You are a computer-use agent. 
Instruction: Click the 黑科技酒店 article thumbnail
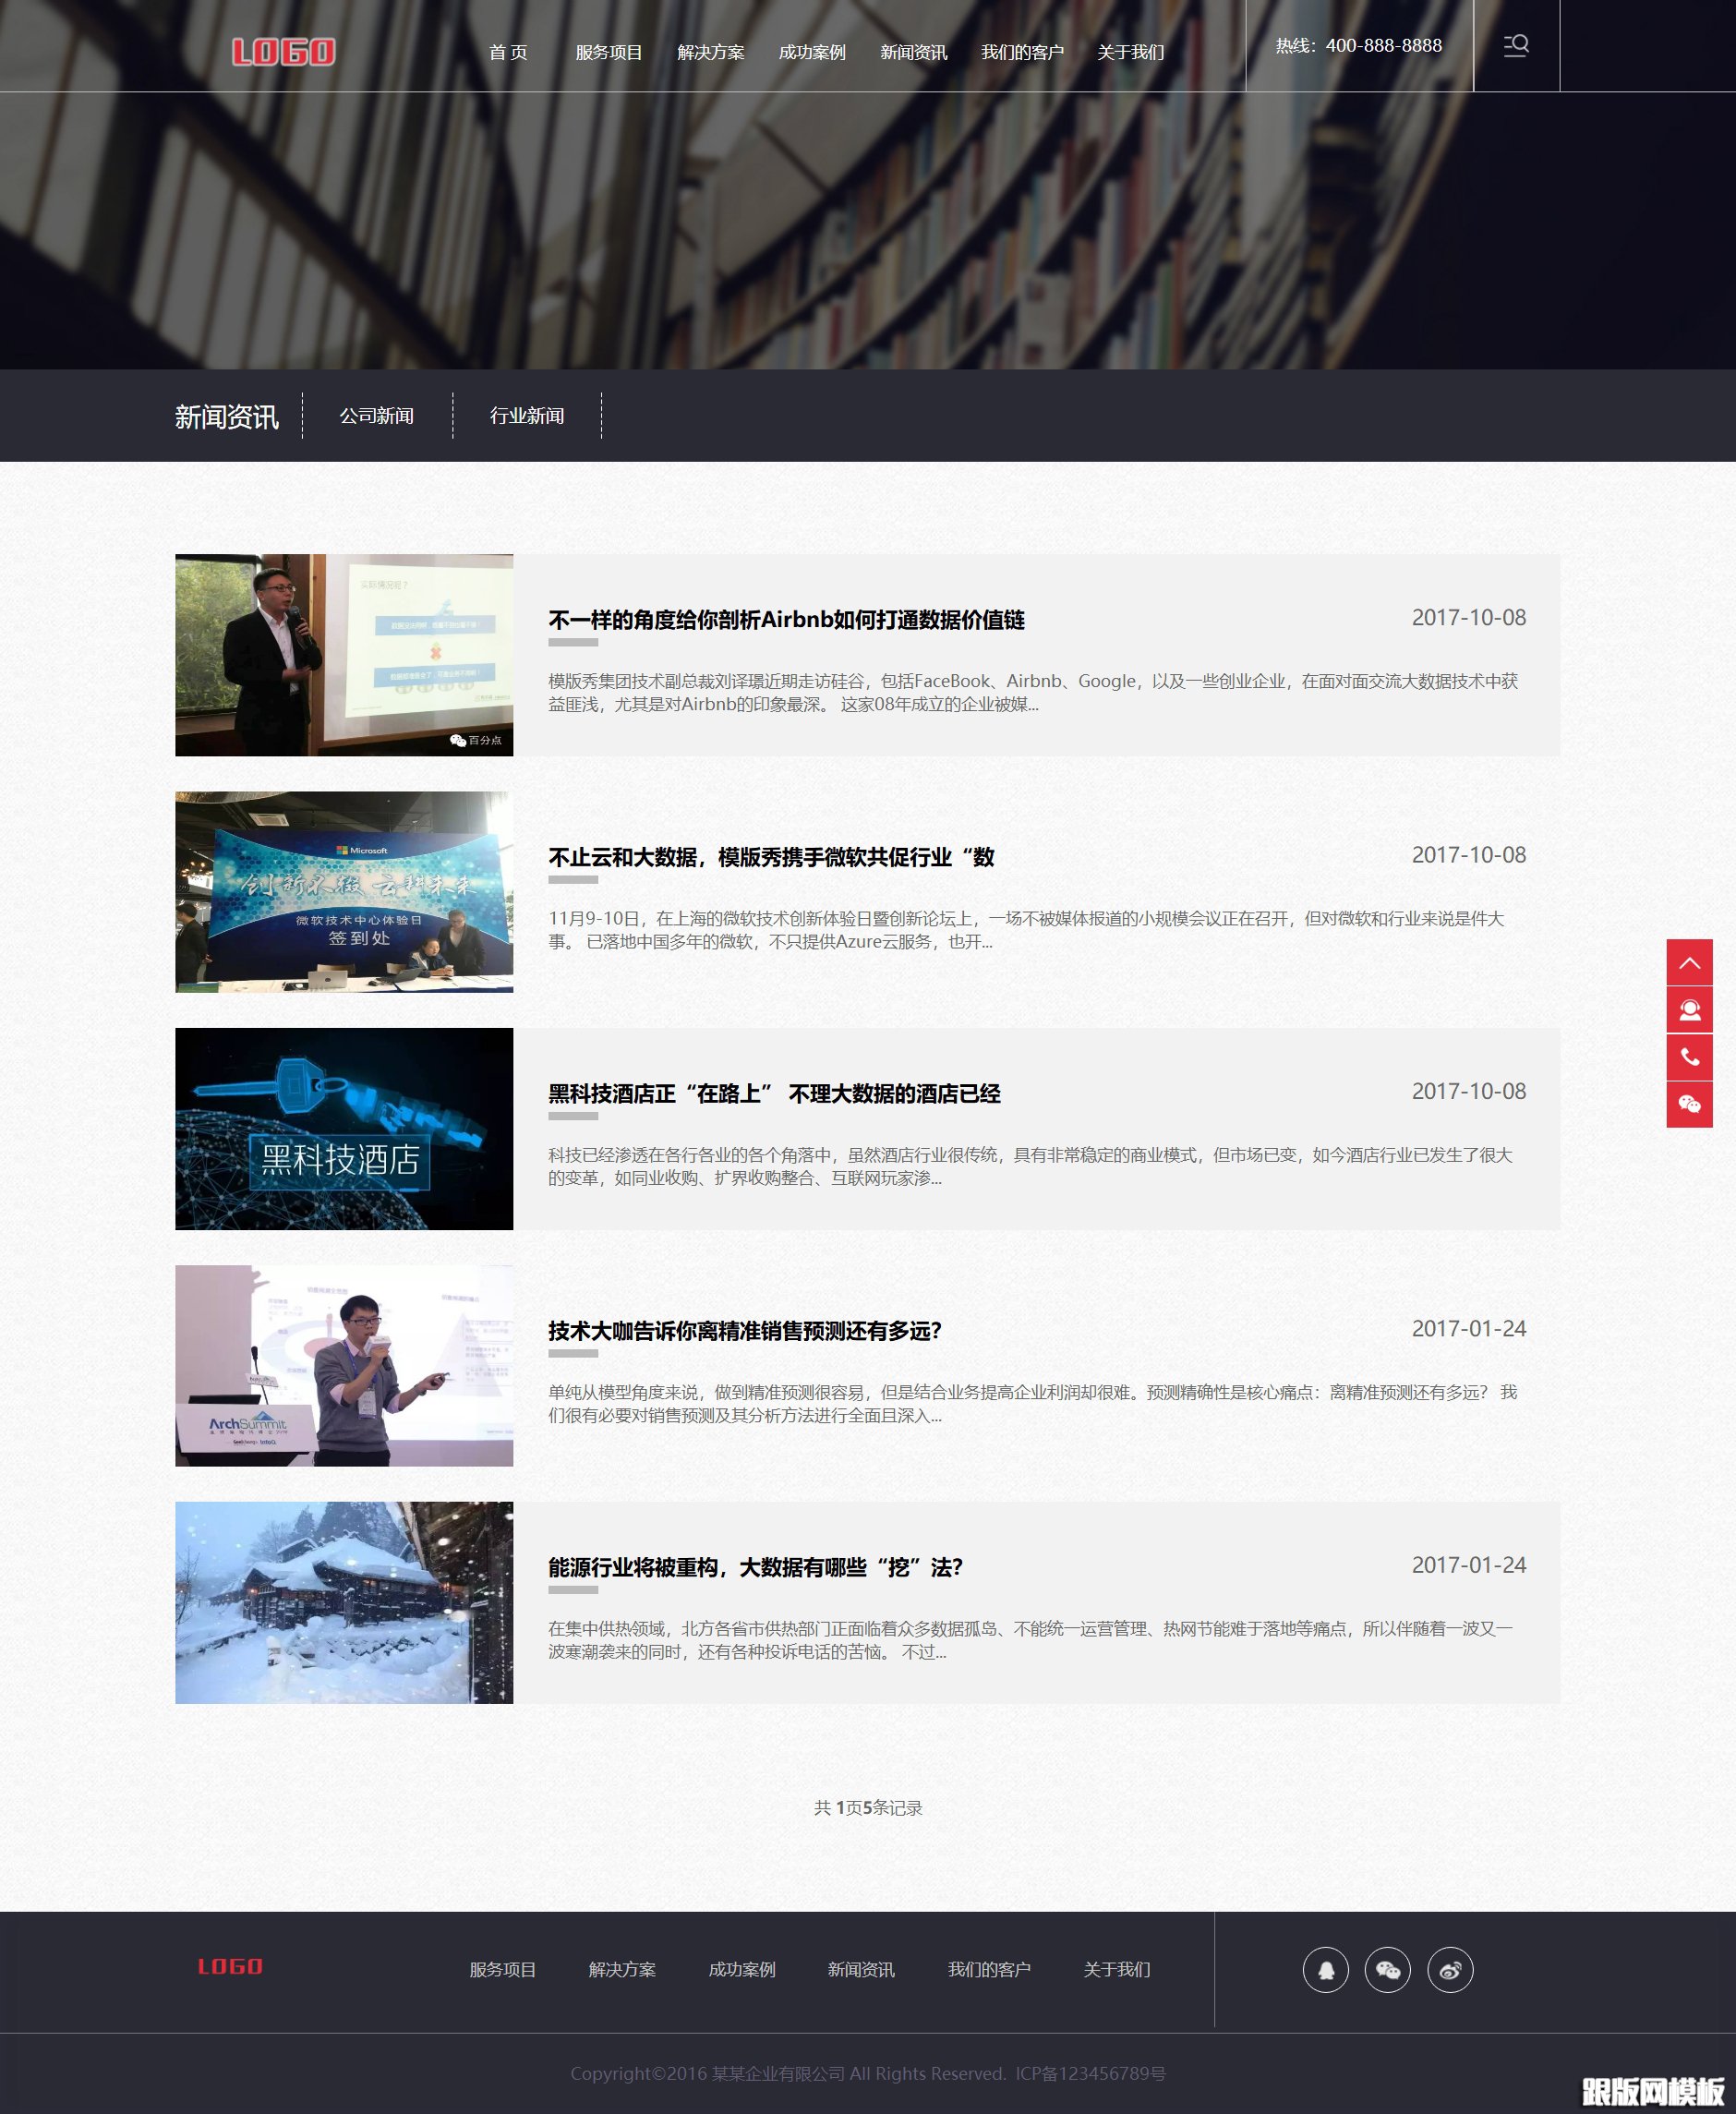coord(344,1128)
